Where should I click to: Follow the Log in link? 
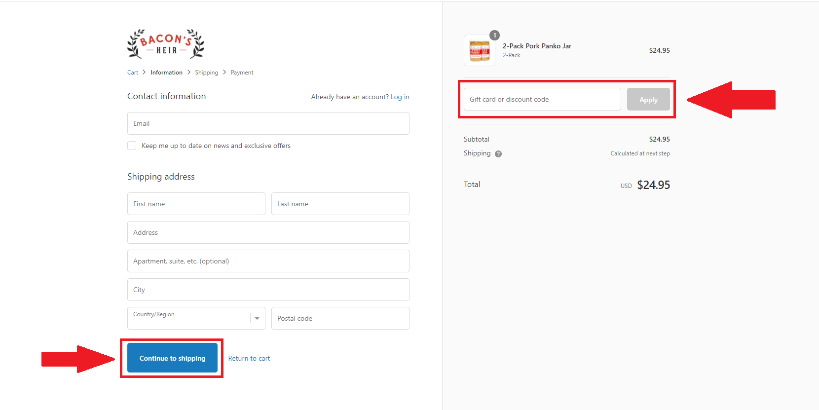(x=400, y=97)
